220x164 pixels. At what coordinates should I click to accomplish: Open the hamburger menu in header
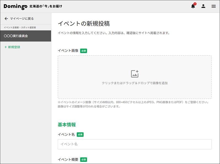[x=214, y=6]
